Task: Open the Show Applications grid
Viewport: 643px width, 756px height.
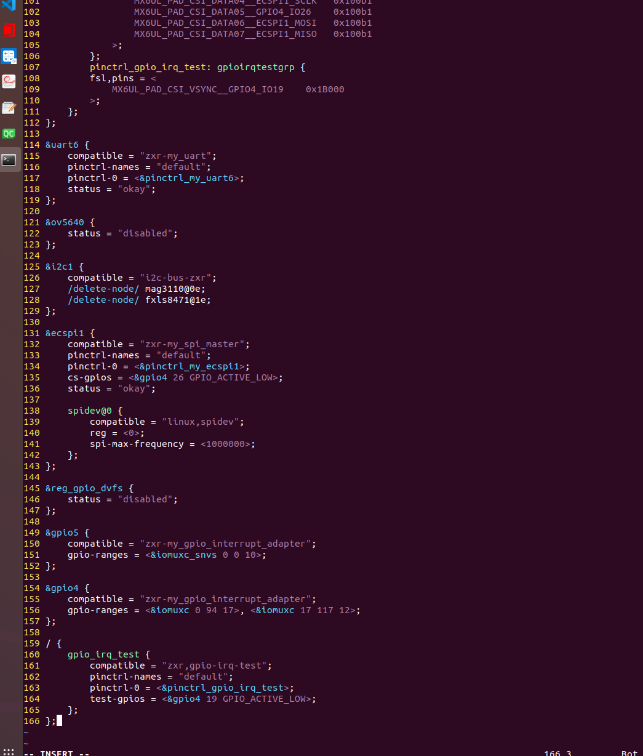Action: (9, 752)
